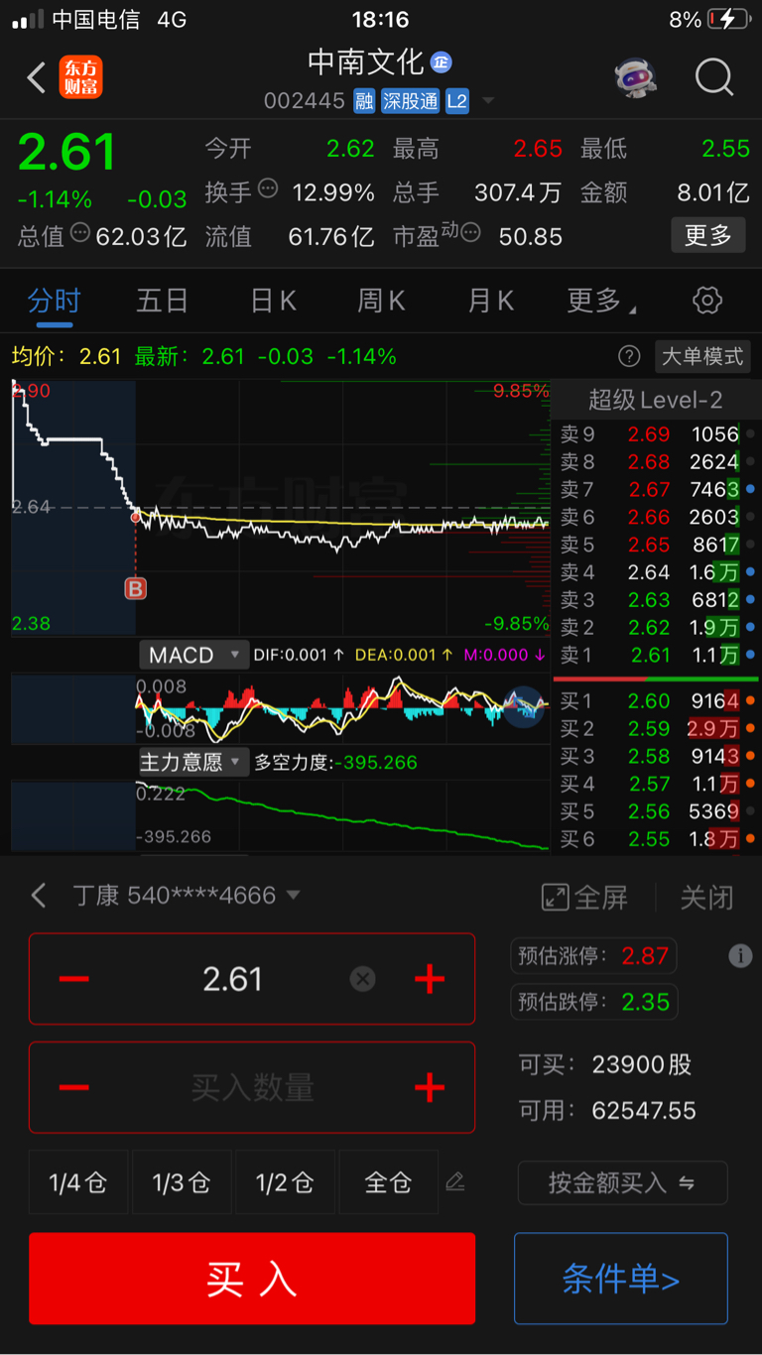762x1355 pixels.
Task: Tap the info icon beside 预估涨停
Action: 740,956
